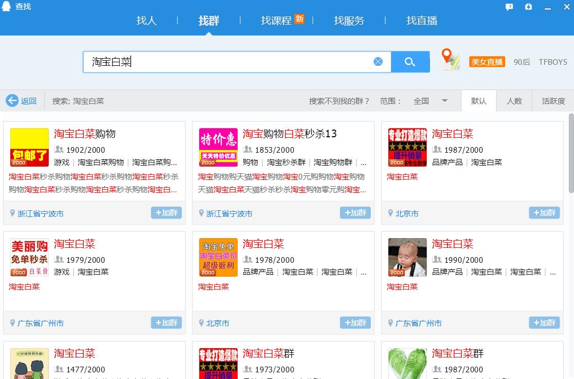Open 找课程 with the 新 badge
Viewport: 574px width, 379px height.
coord(276,21)
